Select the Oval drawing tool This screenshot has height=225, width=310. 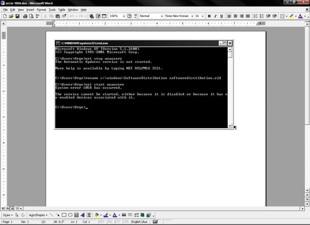[70, 215]
